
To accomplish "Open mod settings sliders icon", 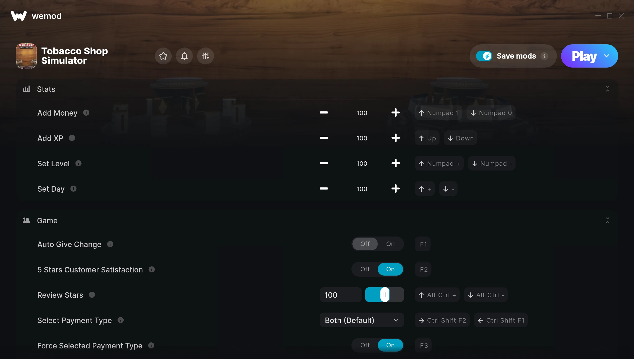I will (206, 56).
